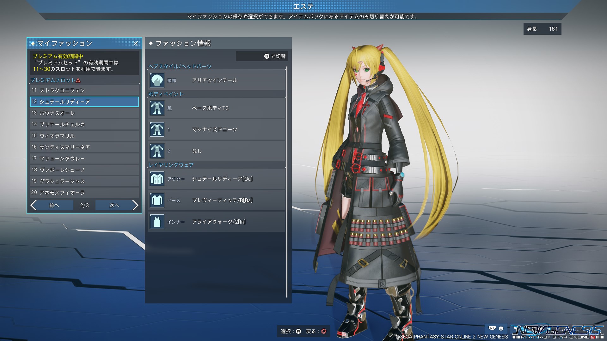This screenshot has width=607, height=341.
Task: Click the レイヤリングウェア section header
Action: 171,165
